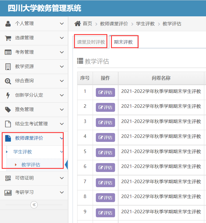Viewport: 206px width, 223px height.
Task: Click 学生评教 submenu item in sidebar
Action: (23, 152)
